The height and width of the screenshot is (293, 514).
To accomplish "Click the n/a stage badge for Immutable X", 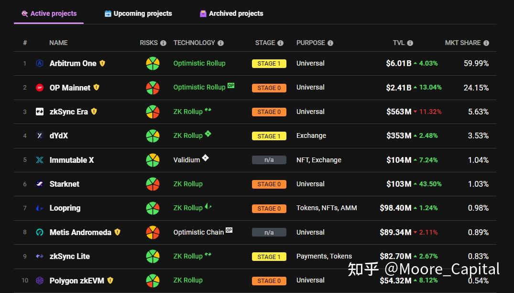I will point(269,160).
